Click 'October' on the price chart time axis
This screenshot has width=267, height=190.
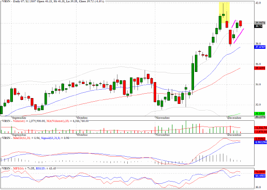point(82,118)
